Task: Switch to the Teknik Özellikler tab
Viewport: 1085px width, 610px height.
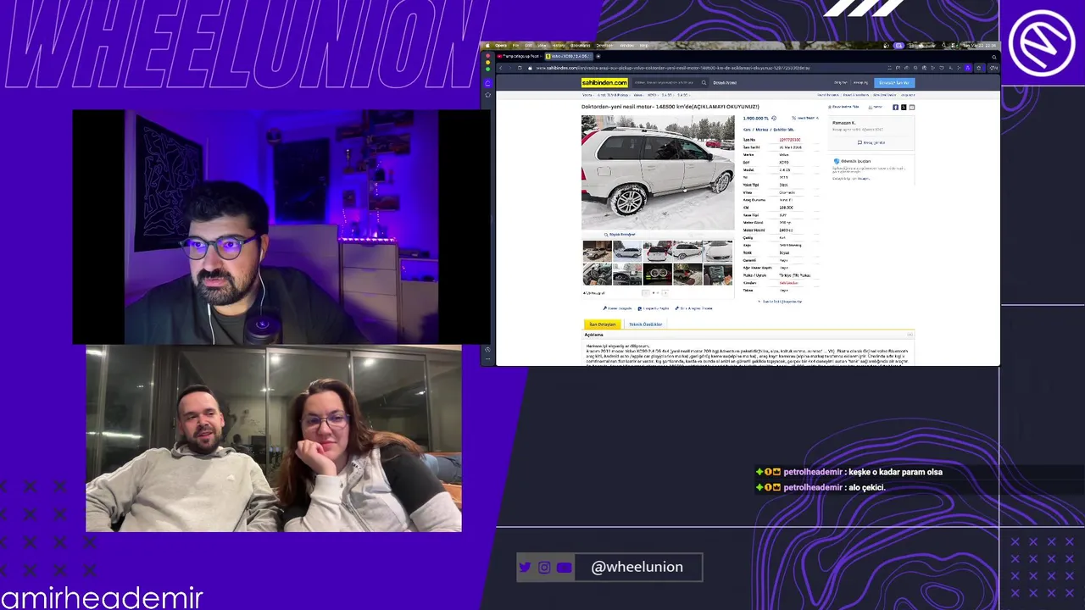Action: point(646,324)
